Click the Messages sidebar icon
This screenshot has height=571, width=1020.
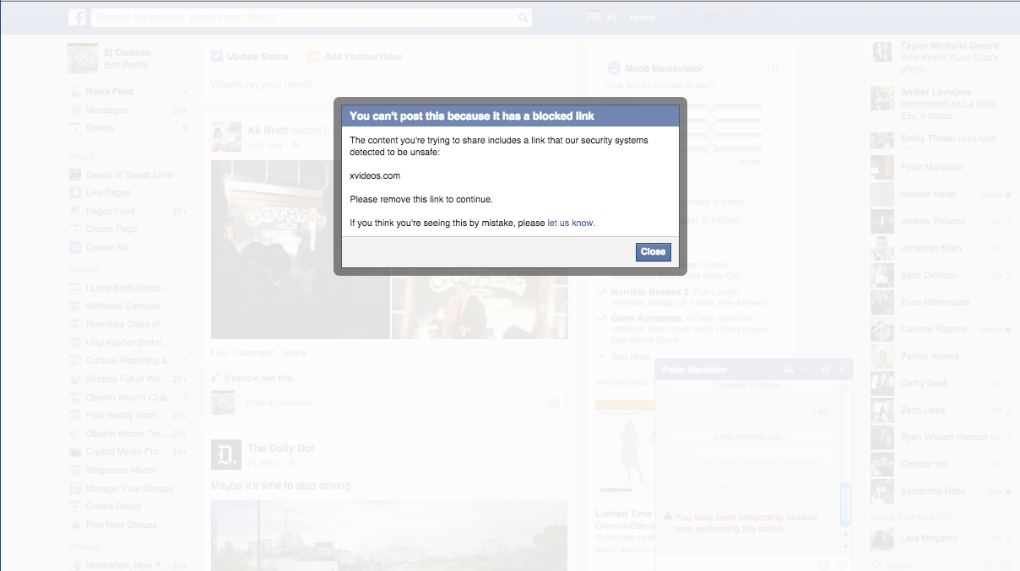point(75,110)
